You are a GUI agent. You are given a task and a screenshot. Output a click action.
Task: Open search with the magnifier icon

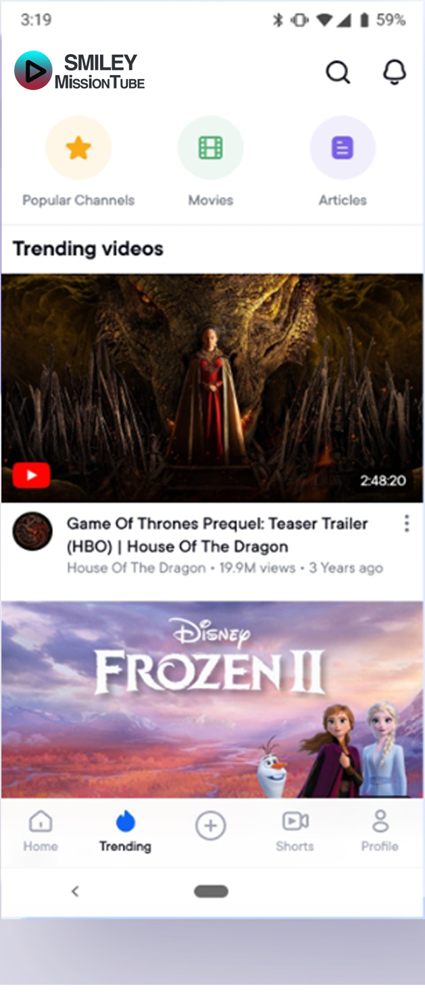tap(338, 71)
